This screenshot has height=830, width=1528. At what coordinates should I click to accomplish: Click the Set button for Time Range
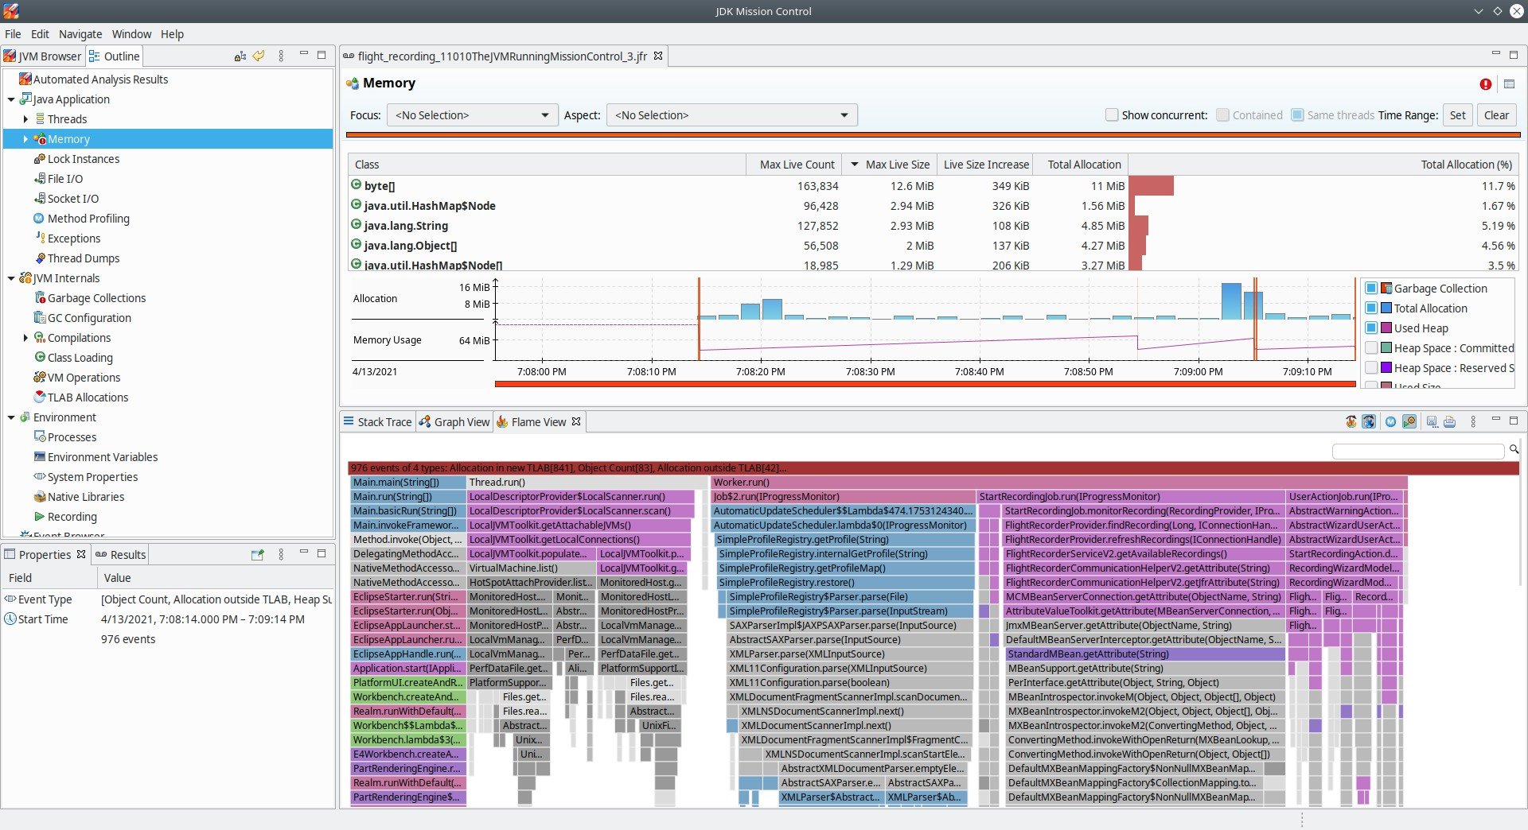tap(1457, 114)
